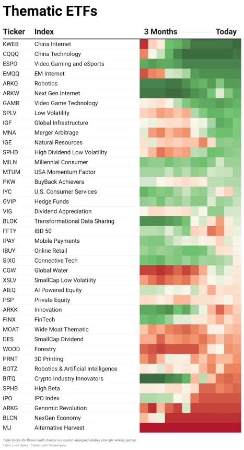Image resolution: width=244 pixels, height=450 pixels.
Task: Select the Today header label
Action: tap(226, 31)
